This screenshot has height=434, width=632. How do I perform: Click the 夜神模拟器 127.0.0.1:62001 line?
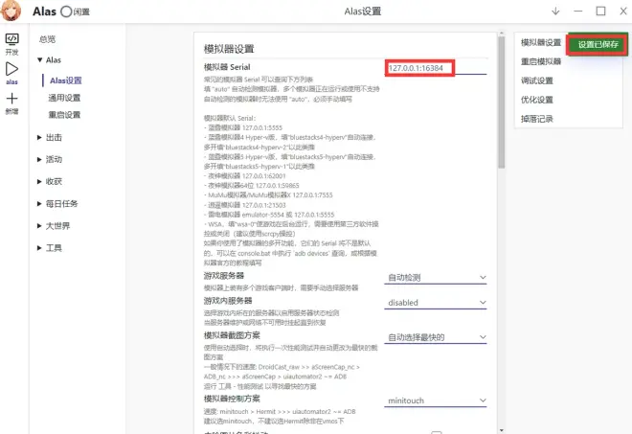pos(244,176)
